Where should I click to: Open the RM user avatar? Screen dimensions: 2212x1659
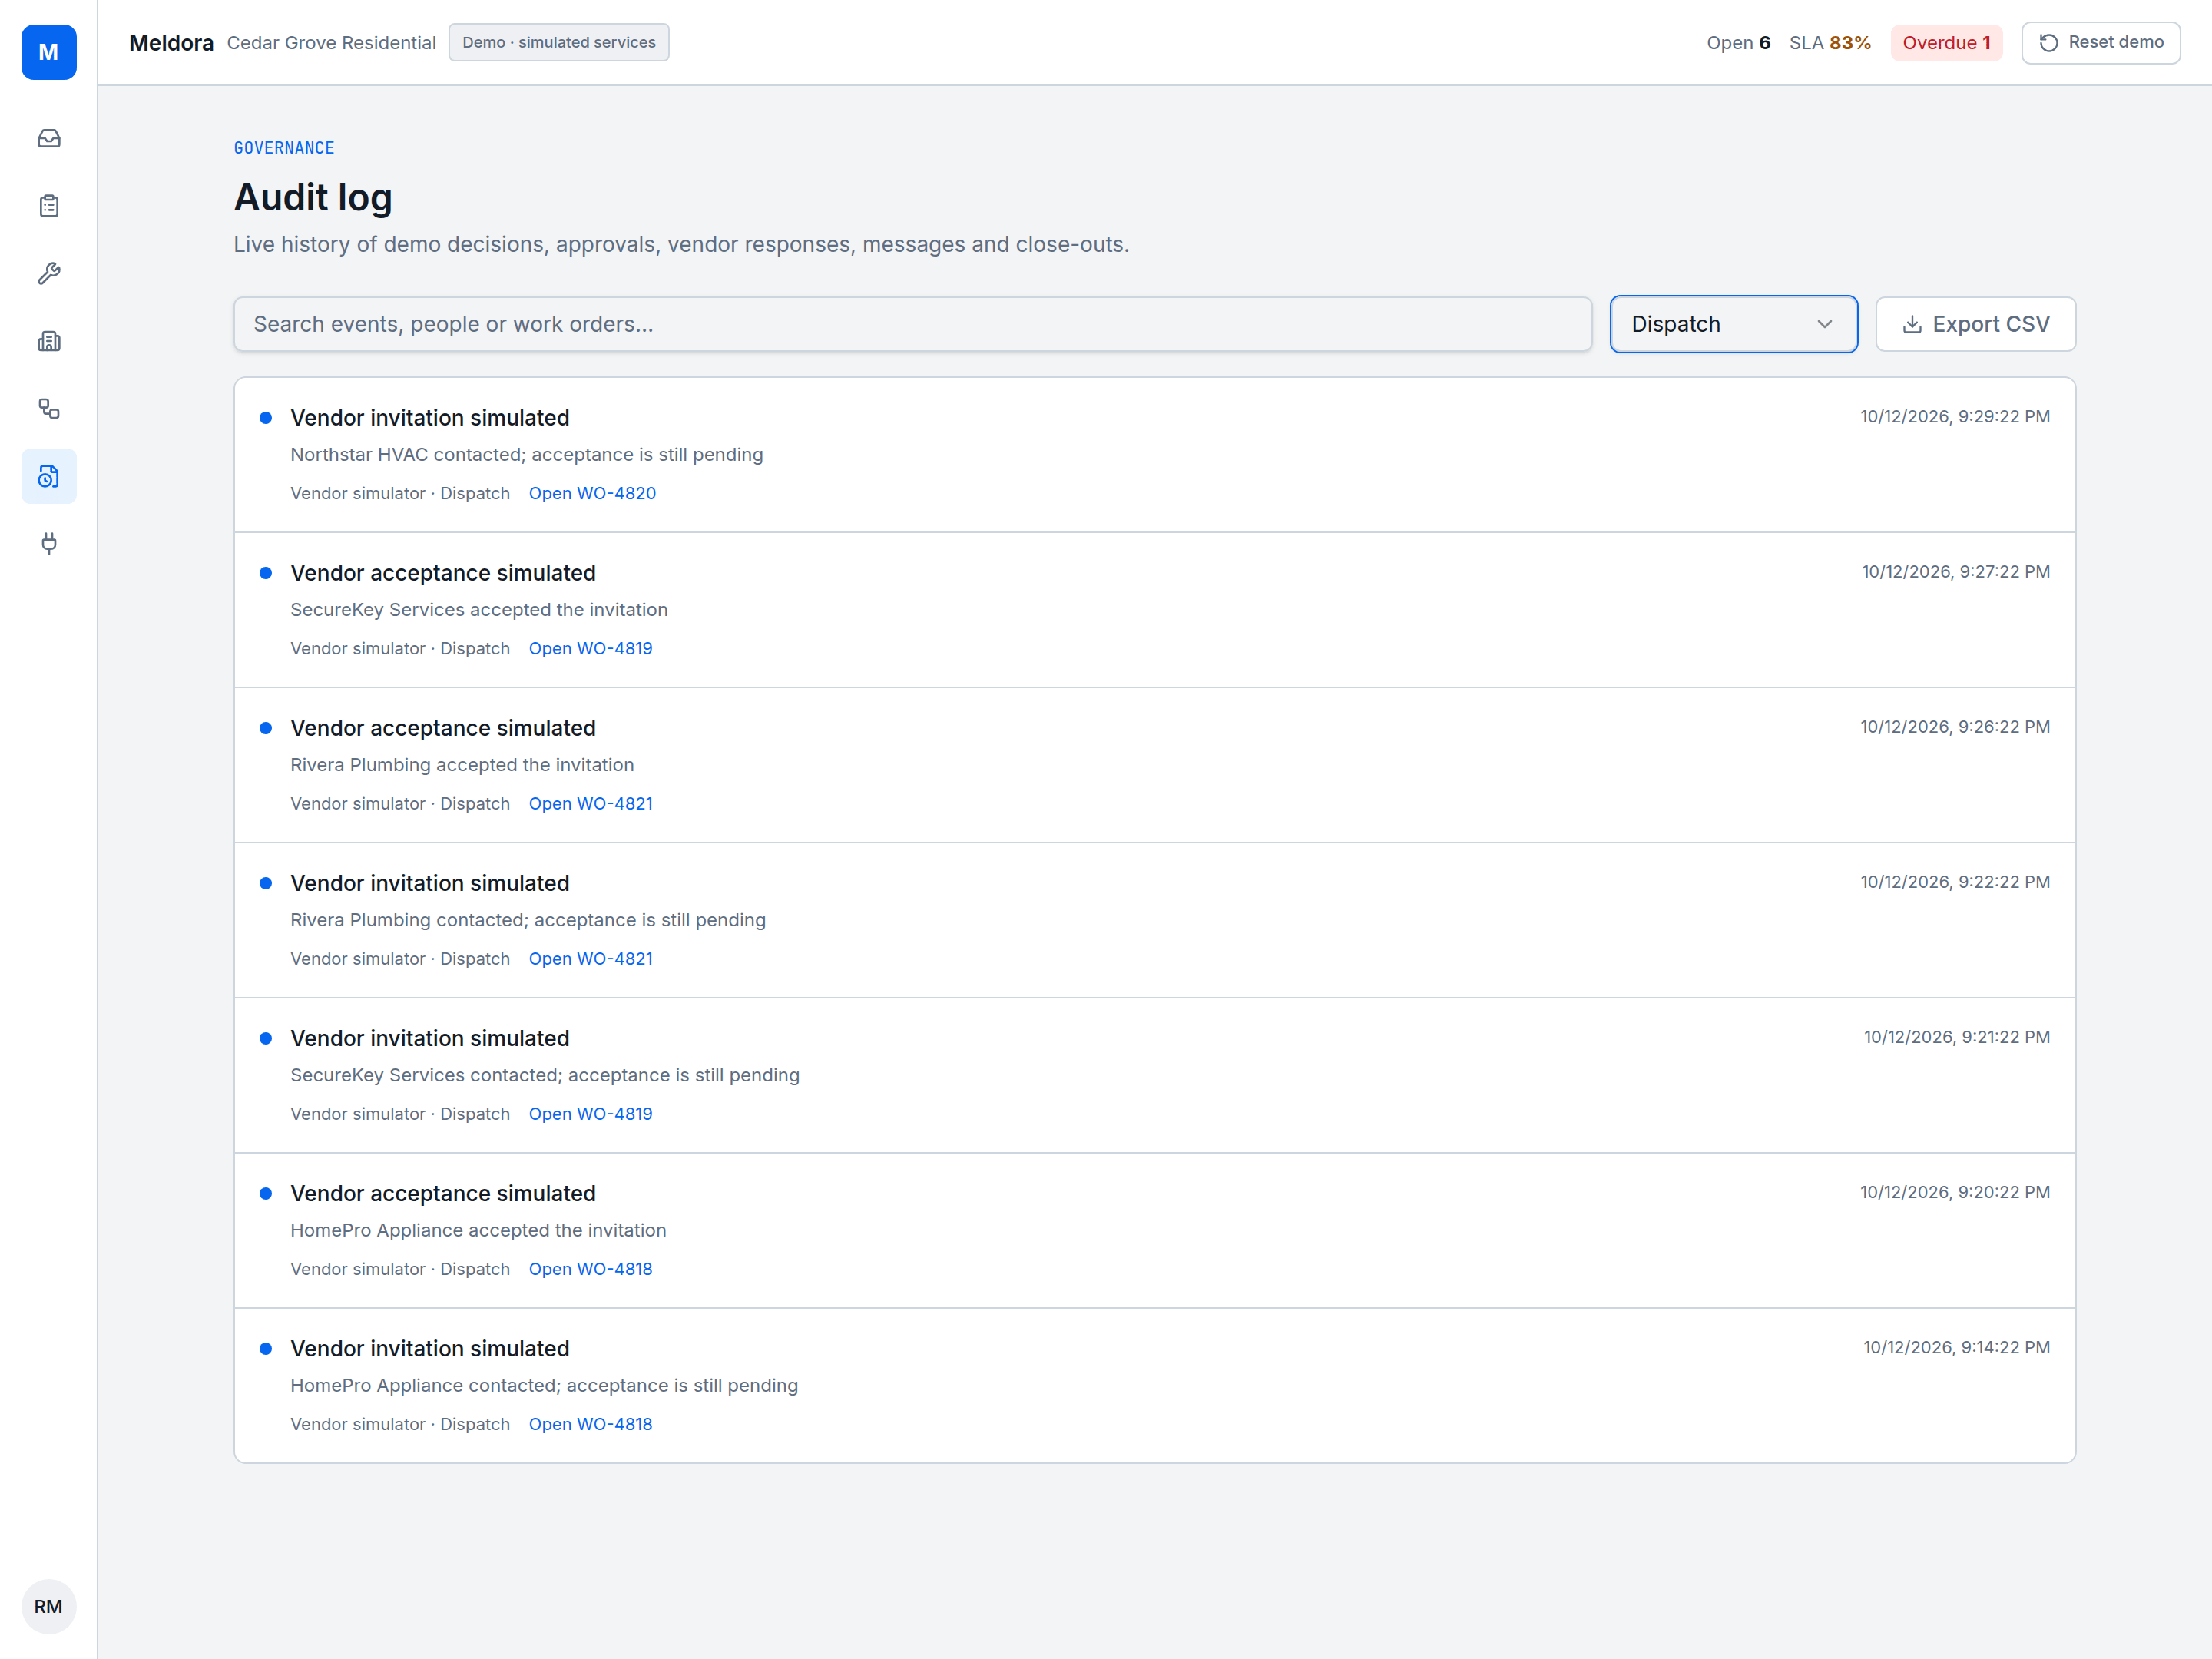(x=49, y=1606)
